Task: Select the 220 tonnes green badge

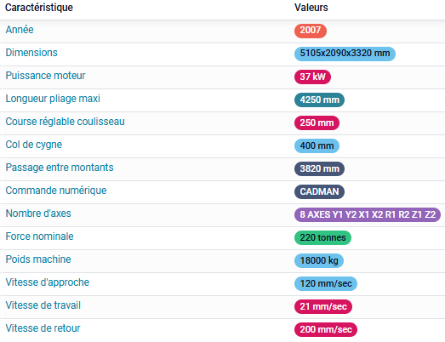Action: 322,237
